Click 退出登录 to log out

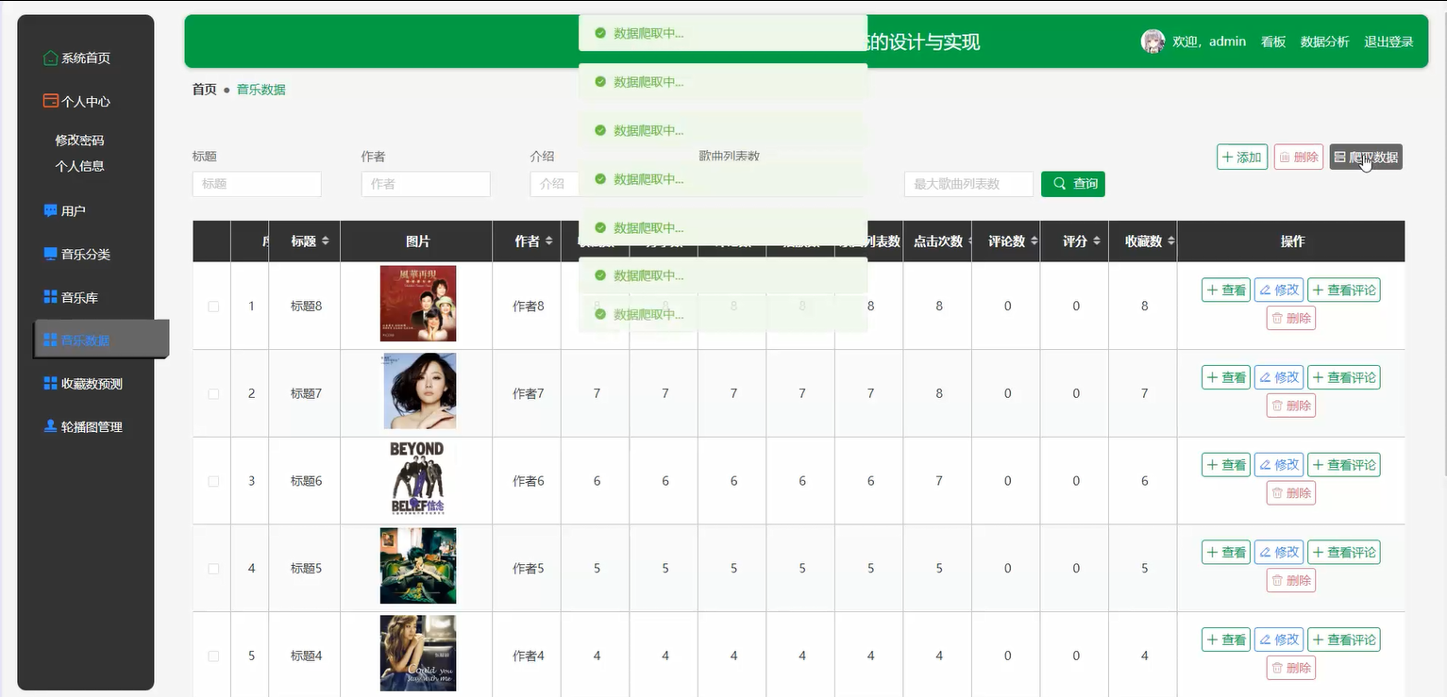pos(1388,41)
